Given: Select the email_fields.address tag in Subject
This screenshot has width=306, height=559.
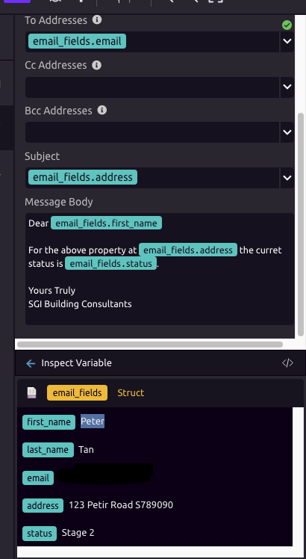Looking at the screenshot, I should [83, 177].
